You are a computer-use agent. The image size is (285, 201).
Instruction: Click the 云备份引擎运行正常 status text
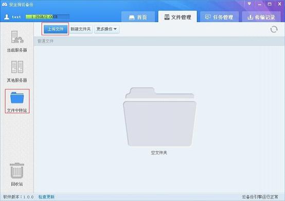pos(260,197)
